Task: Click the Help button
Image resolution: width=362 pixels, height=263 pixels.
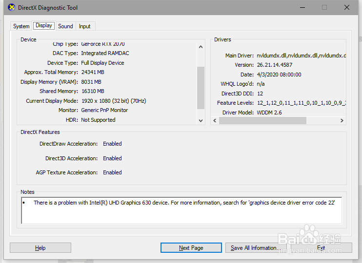Action: (40, 248)
